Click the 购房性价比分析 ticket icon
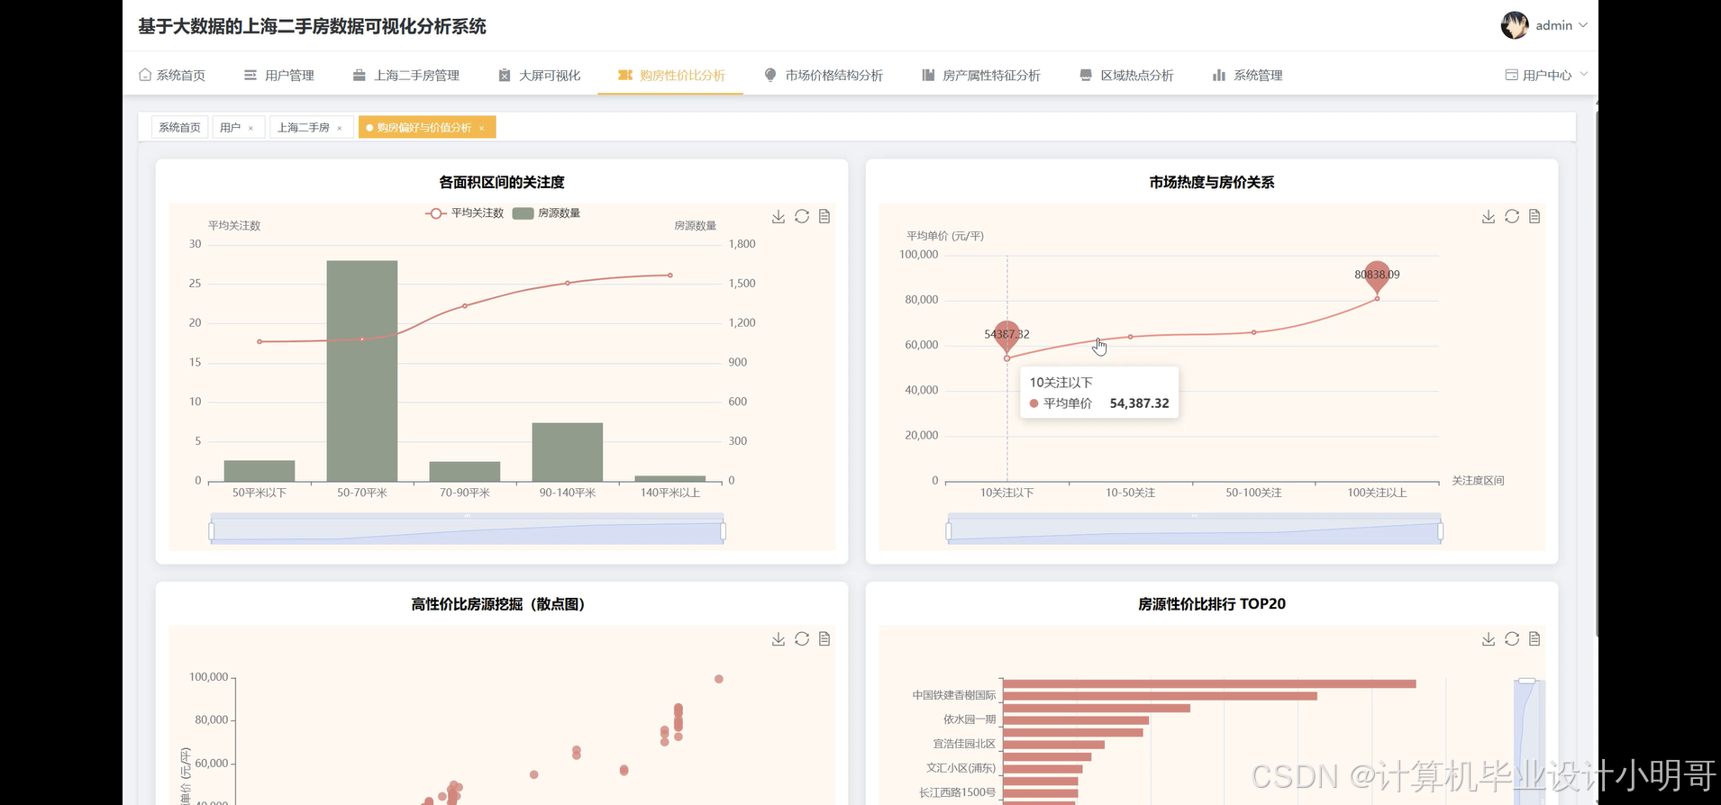Screen dimensions: 1721x805 (x=625, y=75)
